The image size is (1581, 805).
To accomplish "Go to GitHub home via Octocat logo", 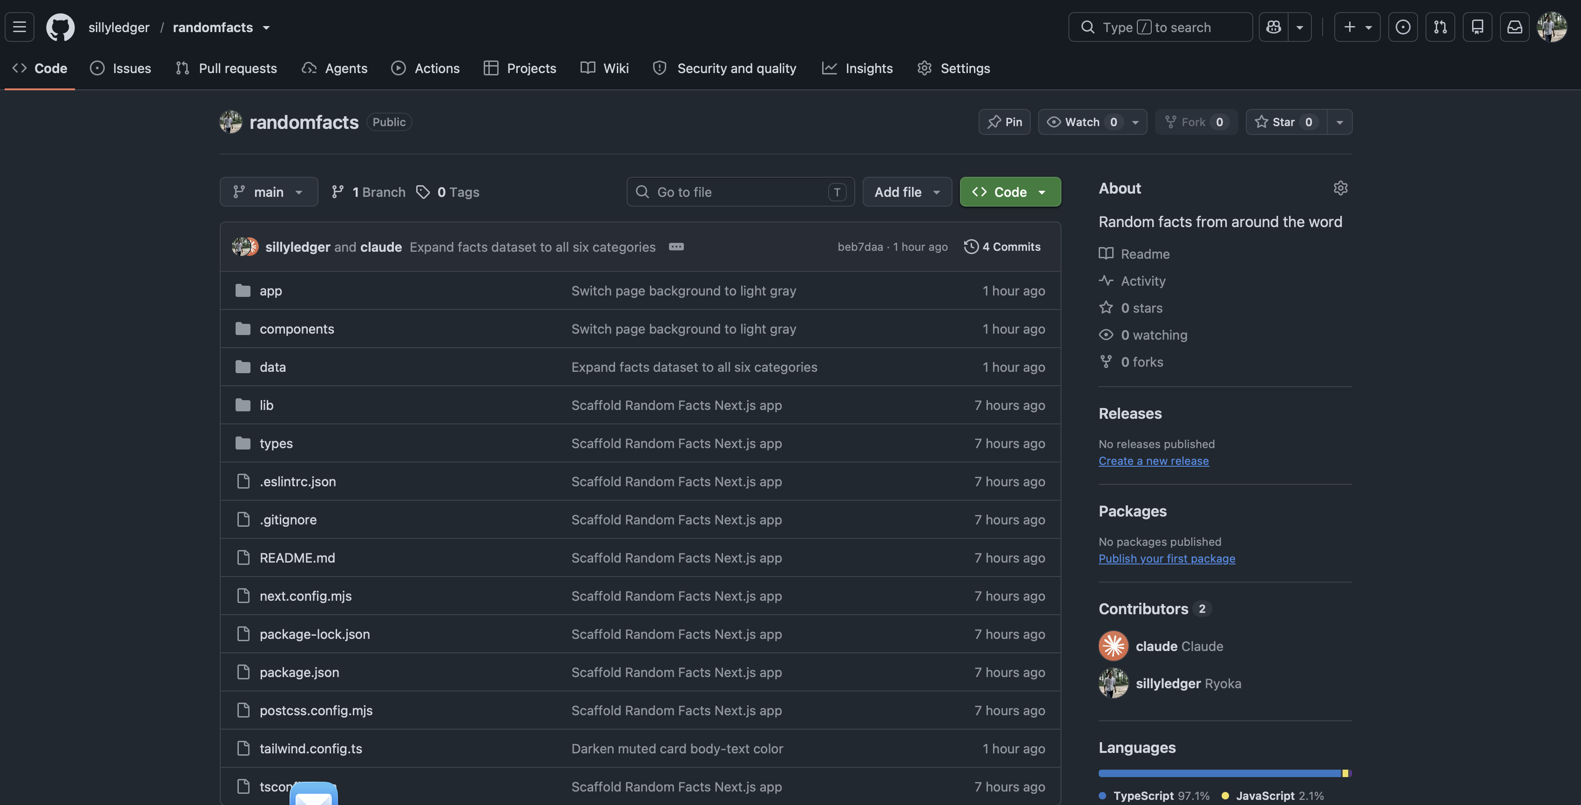I will [x=60, y=27].
